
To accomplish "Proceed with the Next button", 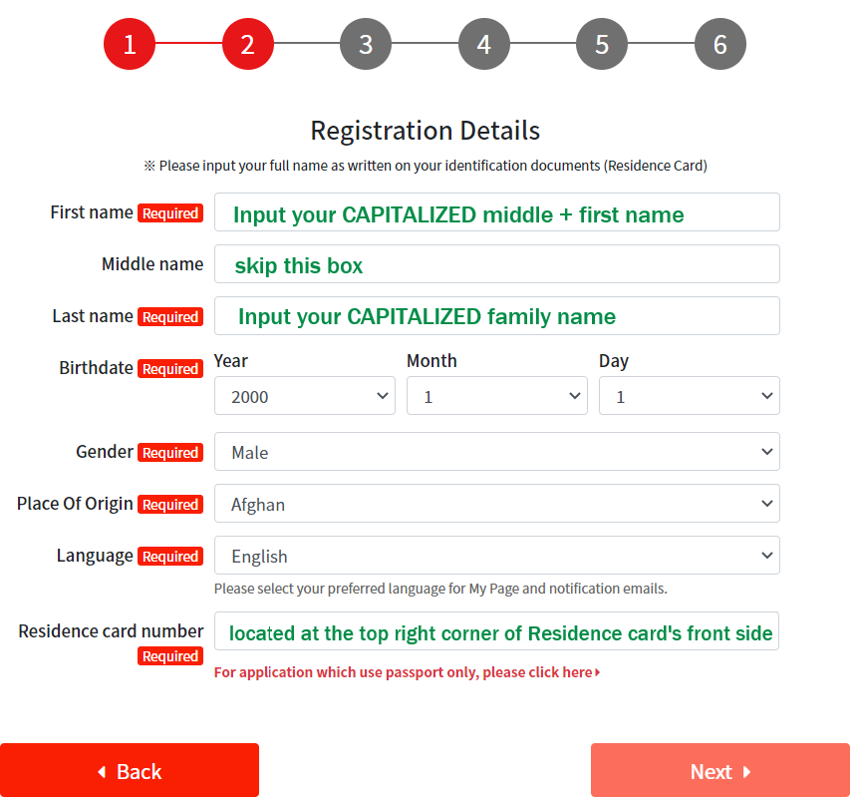I will coord(720,770).
